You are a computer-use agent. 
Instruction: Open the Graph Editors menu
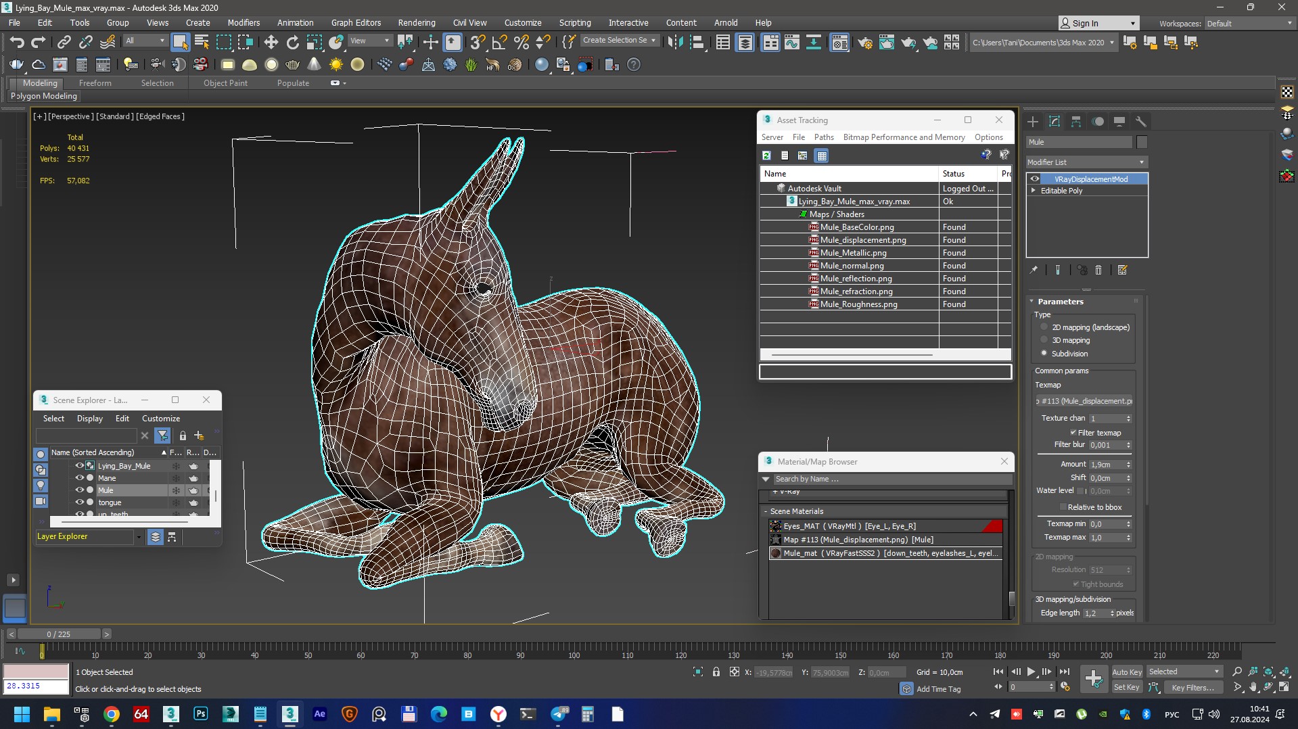coord(356,22)
